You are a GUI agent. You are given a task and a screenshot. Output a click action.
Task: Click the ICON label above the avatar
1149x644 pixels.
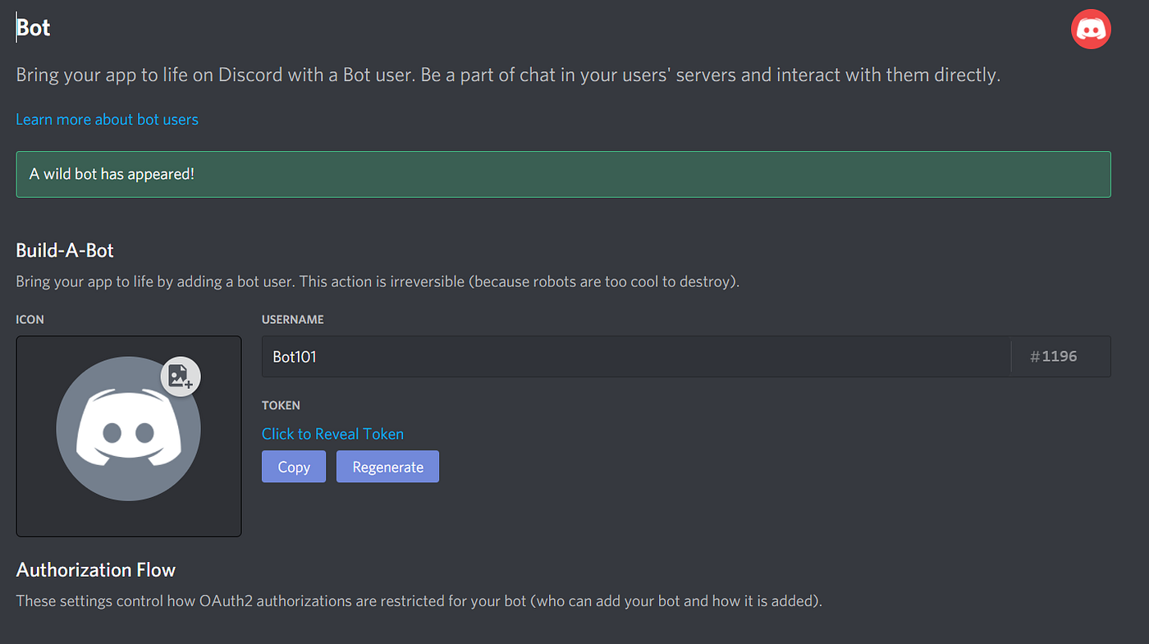click(30, 319)
